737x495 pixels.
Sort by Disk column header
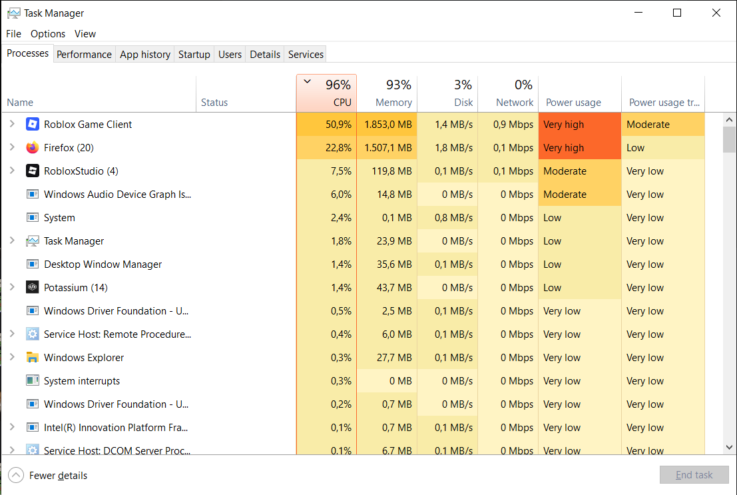point(447,94)
